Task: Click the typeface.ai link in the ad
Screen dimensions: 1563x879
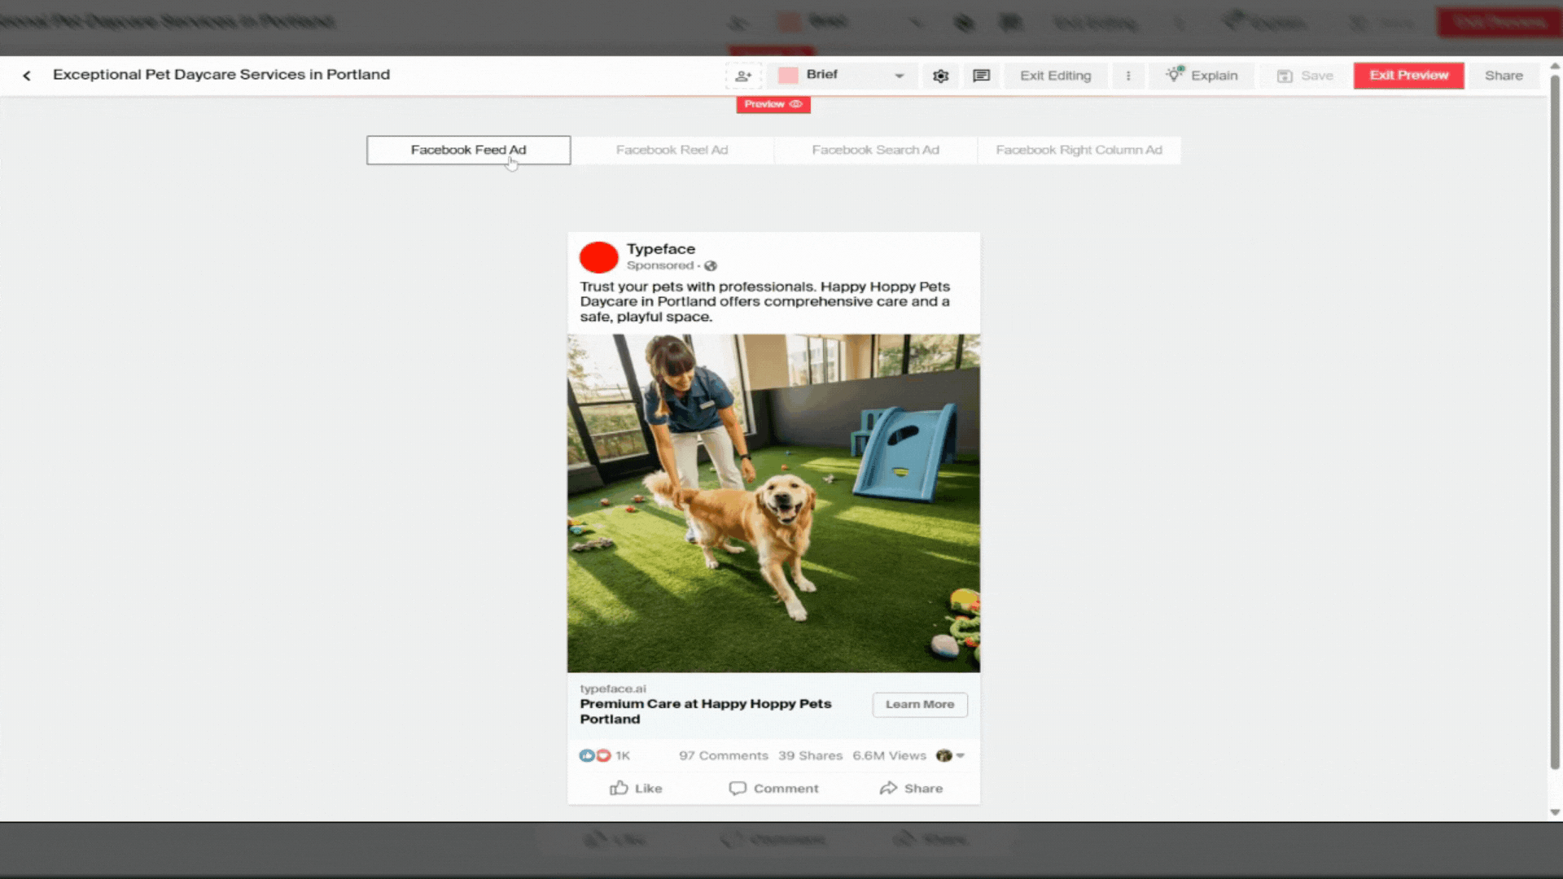Action: click(x=613, y=689)
